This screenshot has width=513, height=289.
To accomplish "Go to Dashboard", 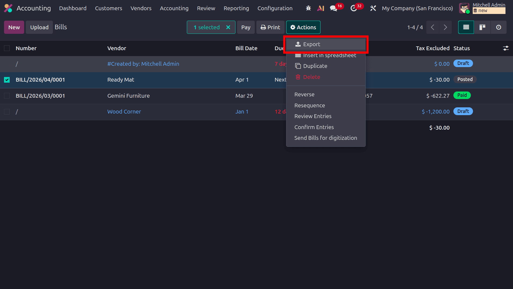I will click(x=73, y=8).
